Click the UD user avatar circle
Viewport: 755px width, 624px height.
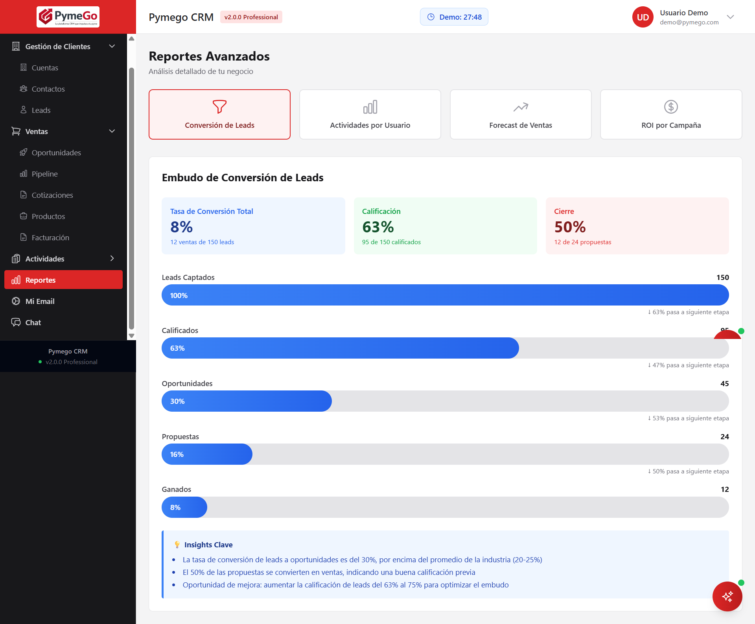(x=643, y=17)
